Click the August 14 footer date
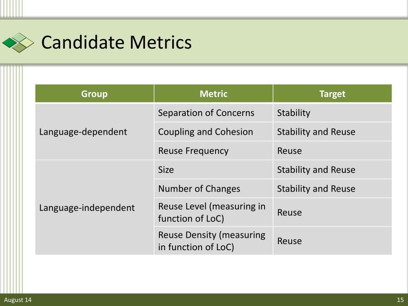Screen dimensions: 408x306 pyautogui.click(x=18, y=300)
